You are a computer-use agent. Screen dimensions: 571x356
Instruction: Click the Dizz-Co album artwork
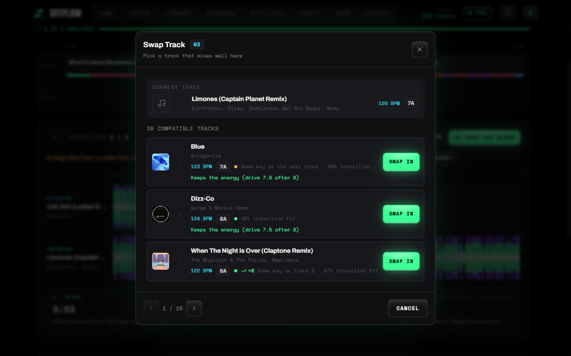pyautogui.click(x=161, y=214)
